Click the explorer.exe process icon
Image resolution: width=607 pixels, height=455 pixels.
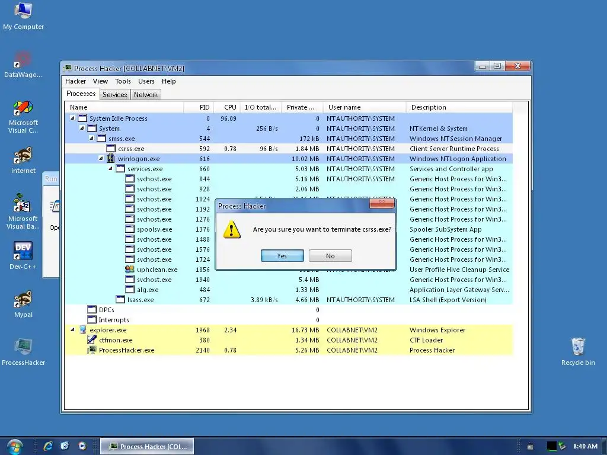tap(82, 329)
